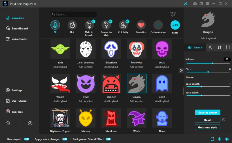Click the Search input field
This screenshot has width=232, height=143.
(x=74, y=14)
